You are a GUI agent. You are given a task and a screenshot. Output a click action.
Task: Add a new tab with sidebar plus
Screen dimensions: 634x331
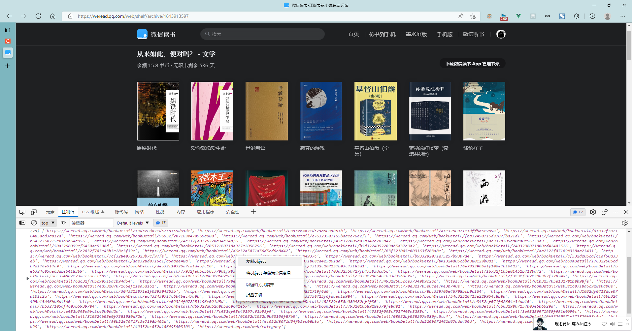coord(8,66)
